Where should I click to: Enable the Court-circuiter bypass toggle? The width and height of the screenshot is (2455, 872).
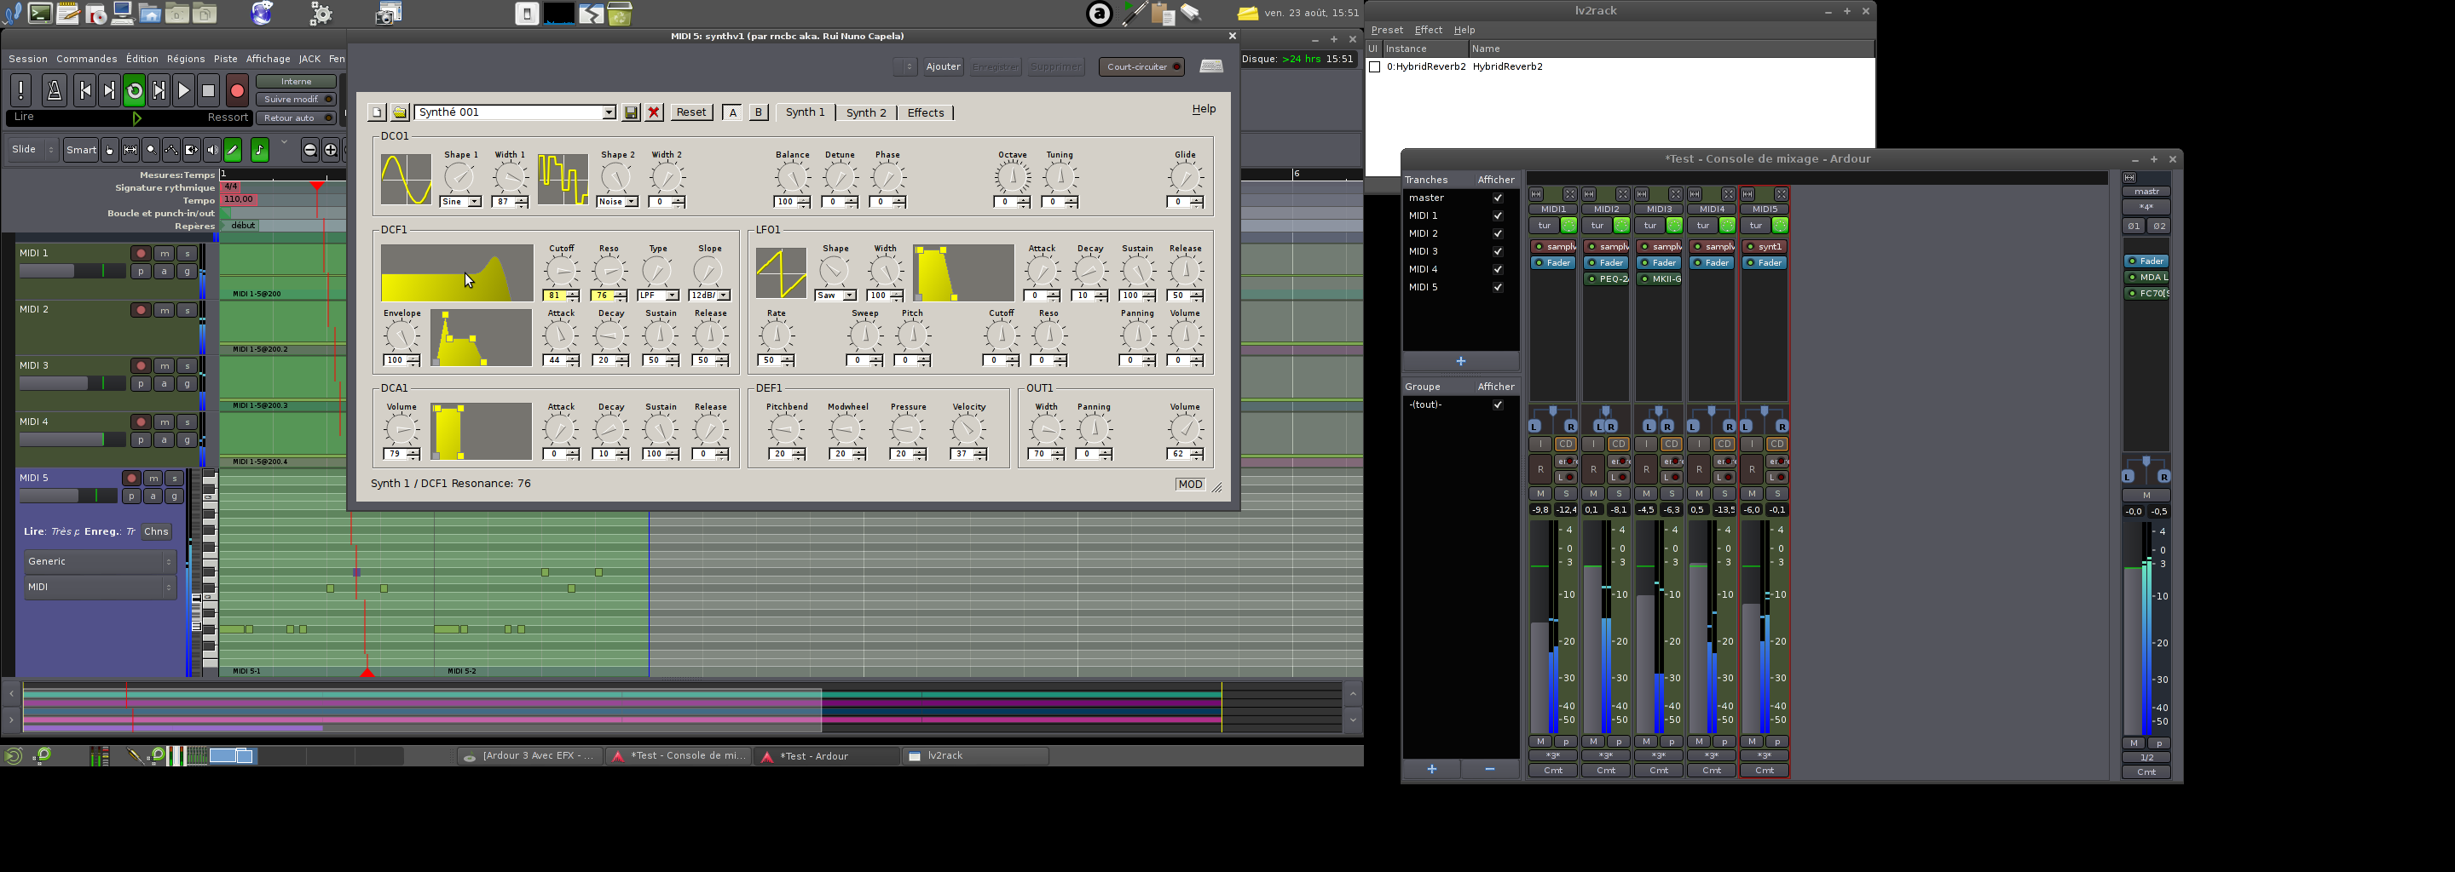[x=1141, y=66]
